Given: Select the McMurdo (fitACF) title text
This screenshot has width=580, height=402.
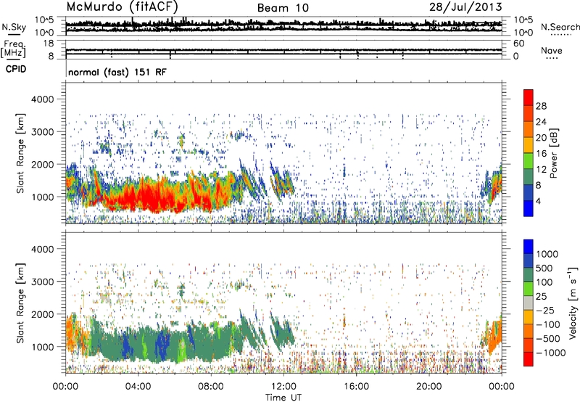Looking at the screenshot, I should tap(123, 7).
